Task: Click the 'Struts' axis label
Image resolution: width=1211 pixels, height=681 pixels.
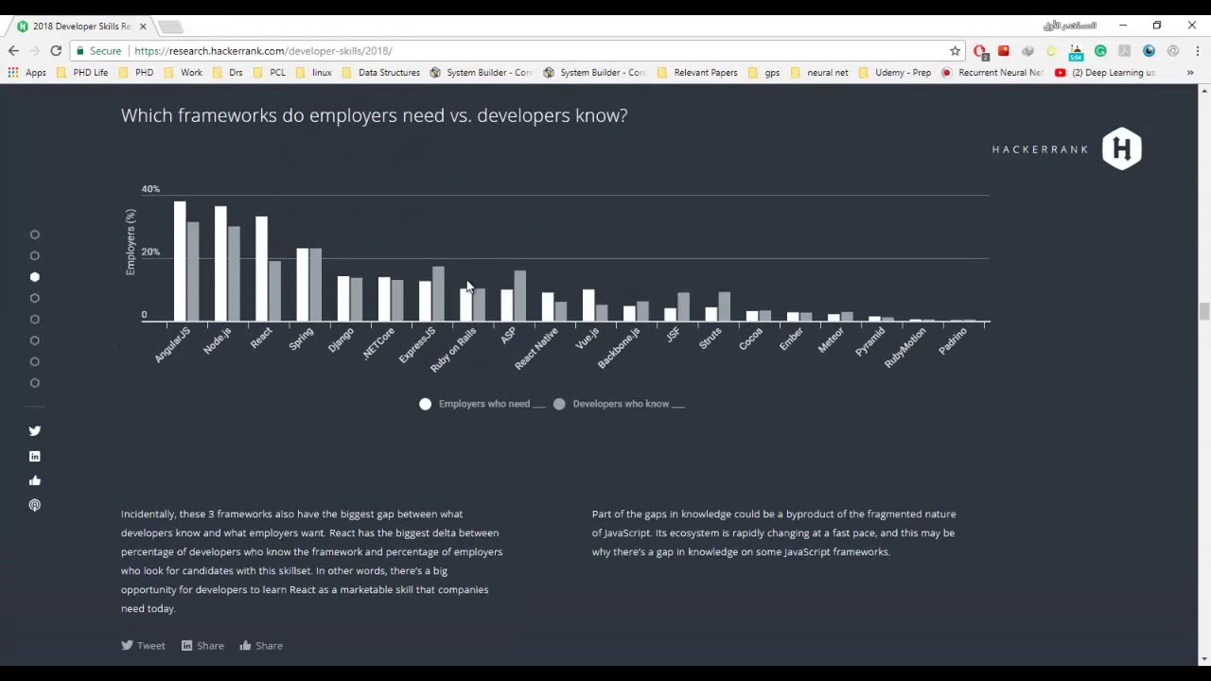Action: tap(711, 339)
